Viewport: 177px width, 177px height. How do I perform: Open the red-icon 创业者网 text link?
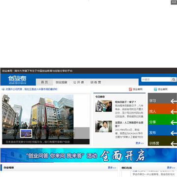[138, 89]
